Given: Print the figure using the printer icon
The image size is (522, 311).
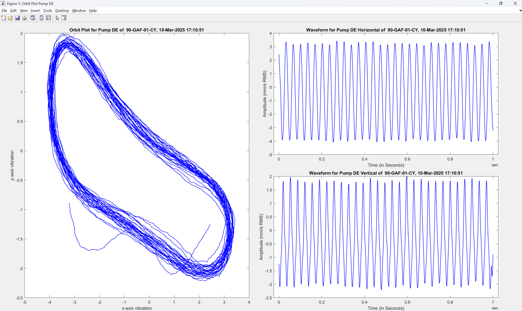Looking at the screenshot, I should pos(24,18).
